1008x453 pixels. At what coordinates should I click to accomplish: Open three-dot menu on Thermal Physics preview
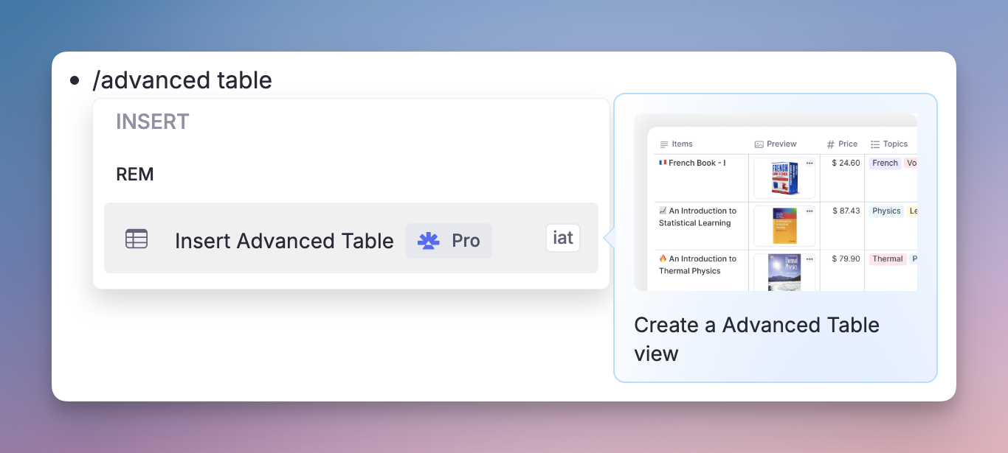point(809,259)
